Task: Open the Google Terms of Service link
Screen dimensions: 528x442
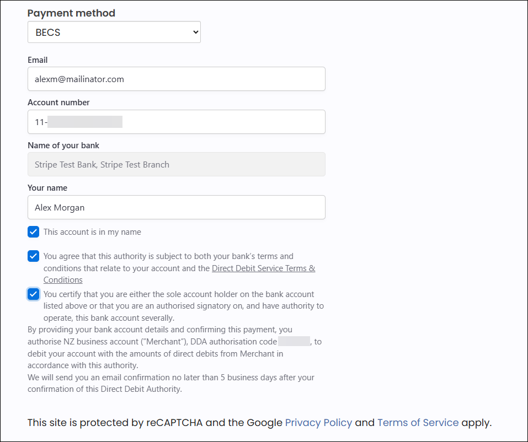Action: pyautogui.click(x=418, y=423)
